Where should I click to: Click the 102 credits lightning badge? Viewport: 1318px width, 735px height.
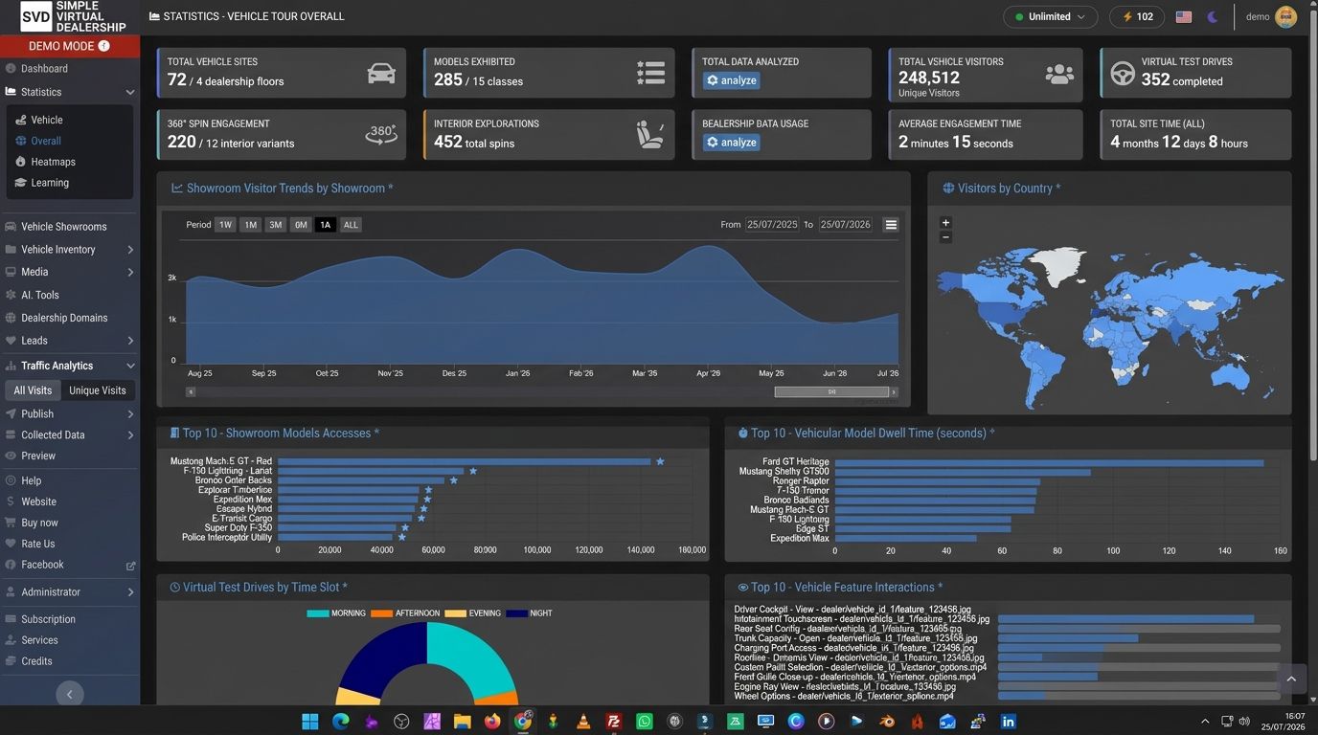point(1137,16)
